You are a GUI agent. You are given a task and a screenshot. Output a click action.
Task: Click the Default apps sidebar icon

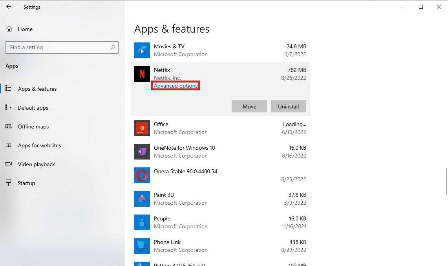(x=9, y=107)
